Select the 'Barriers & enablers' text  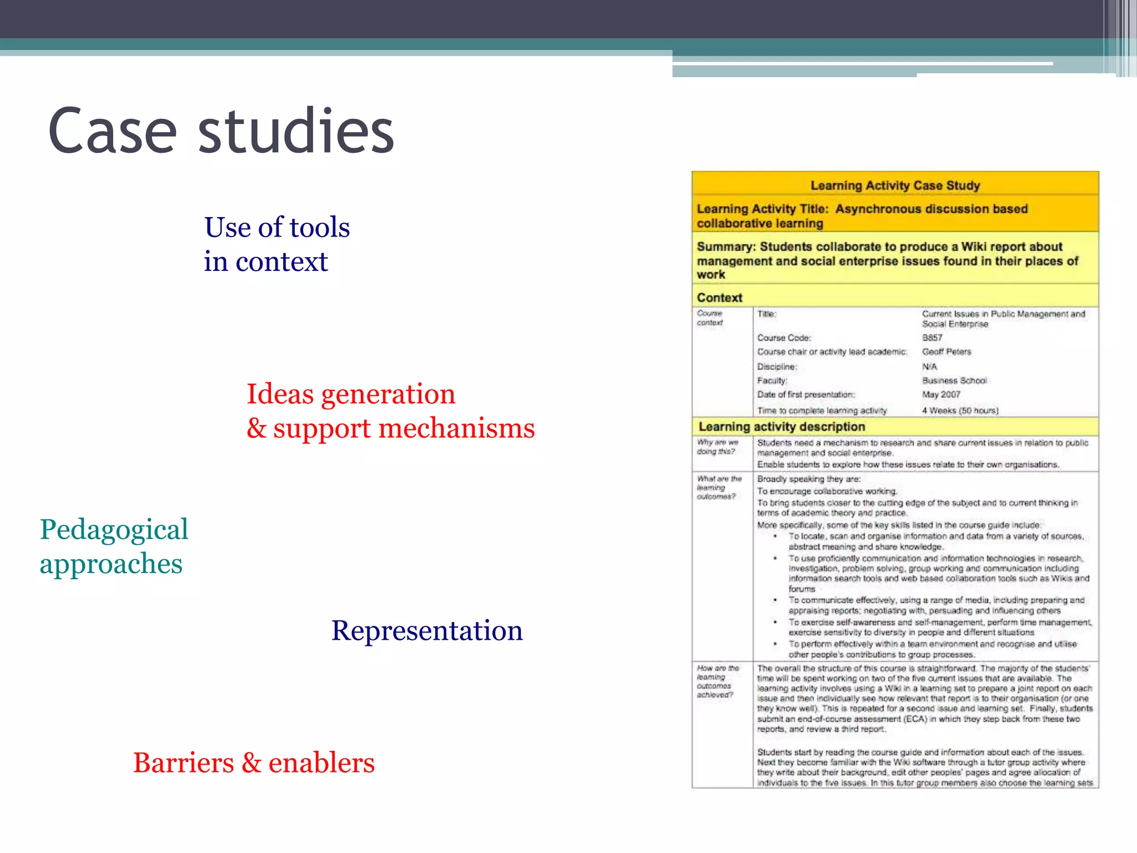(x=254, y=763)
